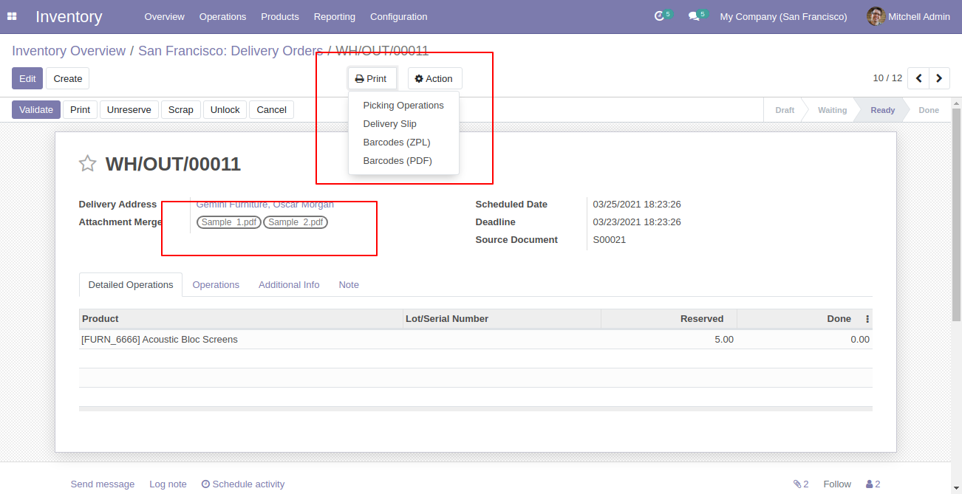This screenshot has height=494, width=962.
Task: Click source document S00021 value
Action: (x=610, y=240)
